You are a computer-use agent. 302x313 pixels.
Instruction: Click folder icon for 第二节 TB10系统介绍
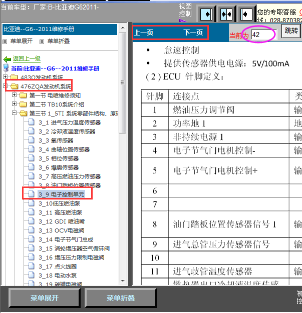[23, 104]
